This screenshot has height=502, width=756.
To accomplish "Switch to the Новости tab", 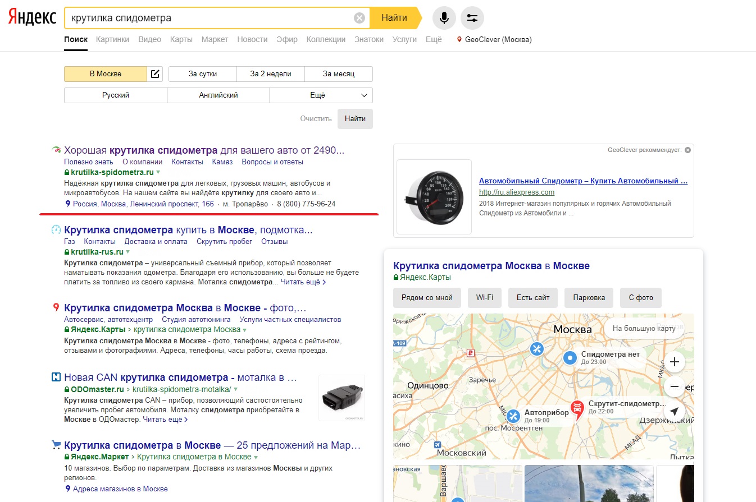I will point(252,39).
